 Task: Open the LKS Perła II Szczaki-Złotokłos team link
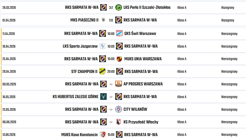pos(147,8)
